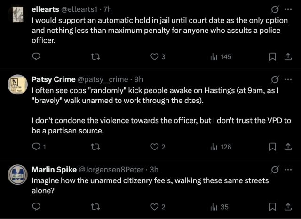Share Marlin Spike's tweet
This screenshot has height=219, width=301.
click(288, 207)
